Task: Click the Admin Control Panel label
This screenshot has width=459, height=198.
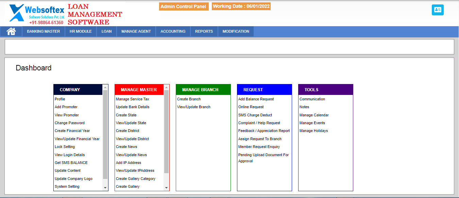Action: pyautogui.click(x=184, y=6)
